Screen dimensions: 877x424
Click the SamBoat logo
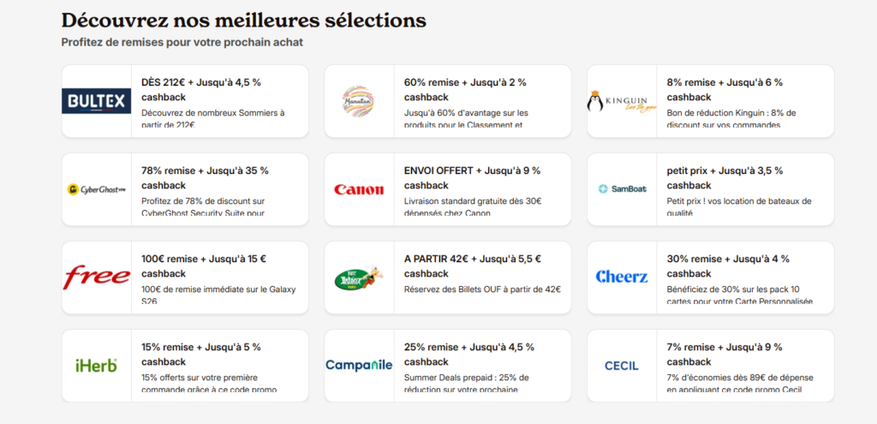pyautogui.click(x=622, y=189)
